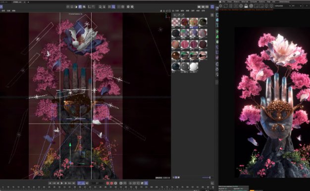310x191 pixels.
Task: Jump to the start of the animation
Action: click(x=50, y=183)
